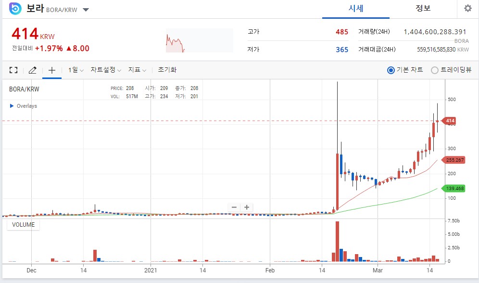Click the VOLUME panel label
The image size is (479, 283).
(x=23, y=224)
